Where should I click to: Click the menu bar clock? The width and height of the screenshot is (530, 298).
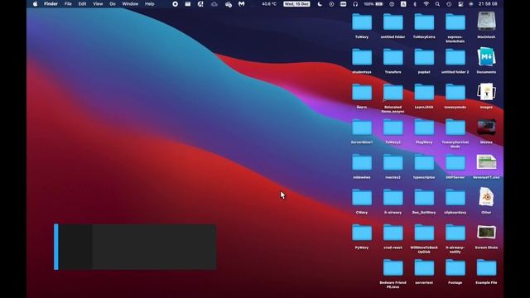(x=488, y=4)
